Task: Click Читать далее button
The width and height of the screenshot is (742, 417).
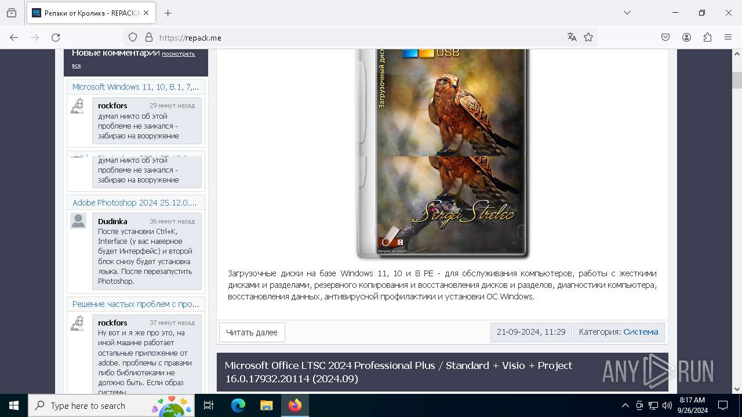Action: coord(252,332)
